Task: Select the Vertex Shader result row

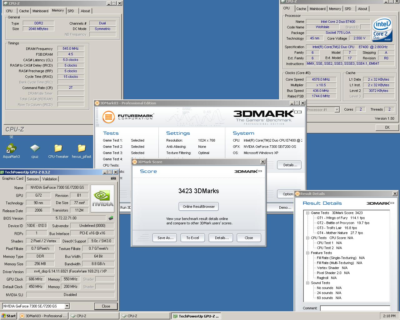Action: tap(332, 268)
